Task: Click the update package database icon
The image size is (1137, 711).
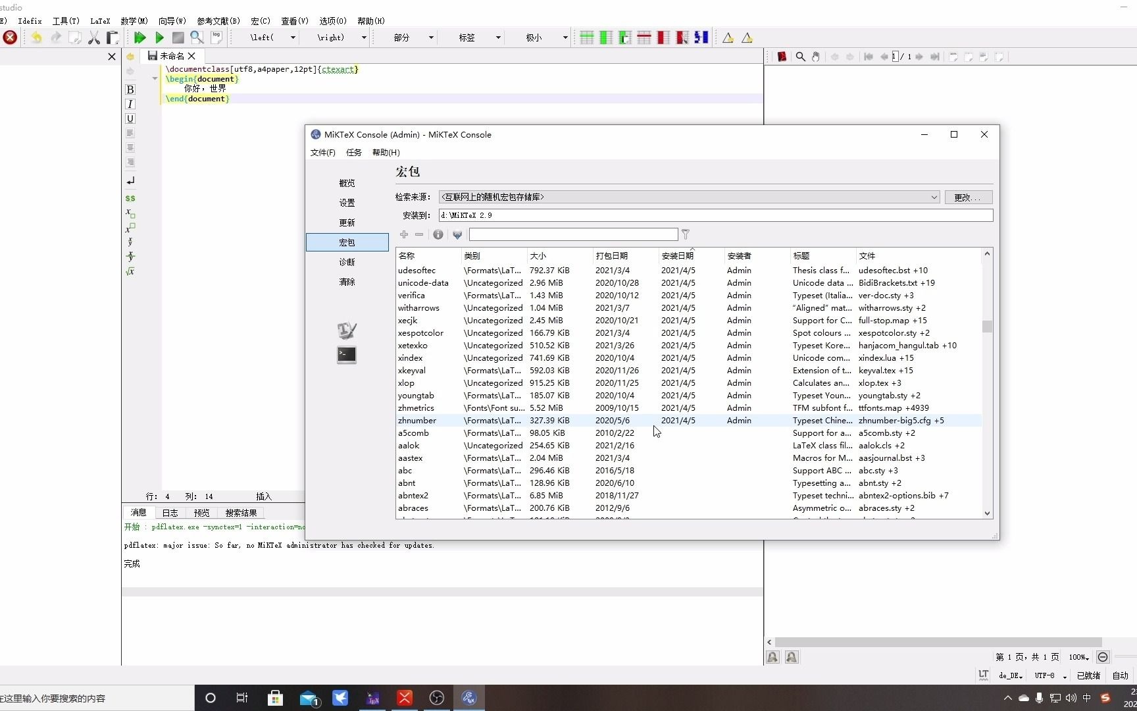Action: (x=457, y=234)
